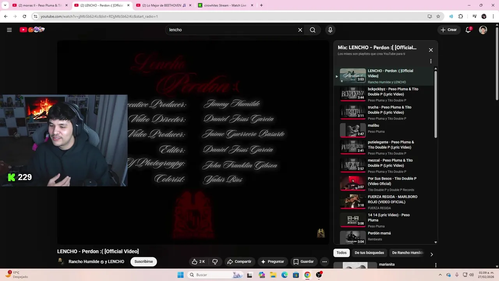Show more chips with right chevron
The image size is (499, 281).
pyautogui.click(x=432, y=254)
